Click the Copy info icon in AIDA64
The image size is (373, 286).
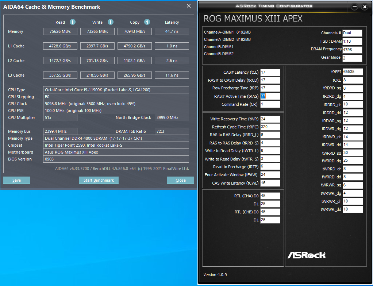click(147, 22)
